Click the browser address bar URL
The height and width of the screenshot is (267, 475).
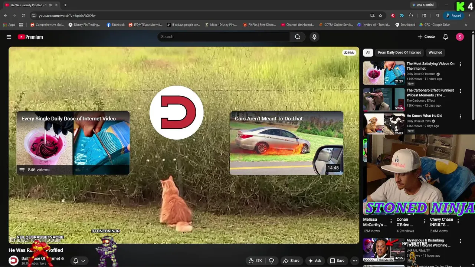tap(67, 16)
